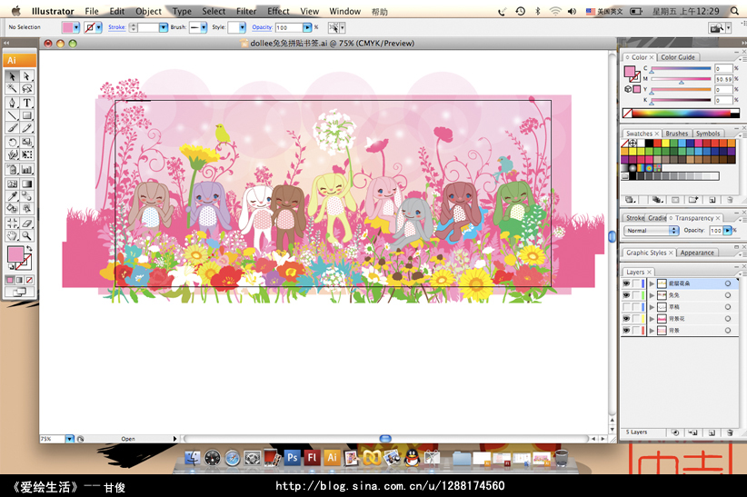Hide the top layer 前景花朵
The image size is (747, 497).
click(626, 283)
